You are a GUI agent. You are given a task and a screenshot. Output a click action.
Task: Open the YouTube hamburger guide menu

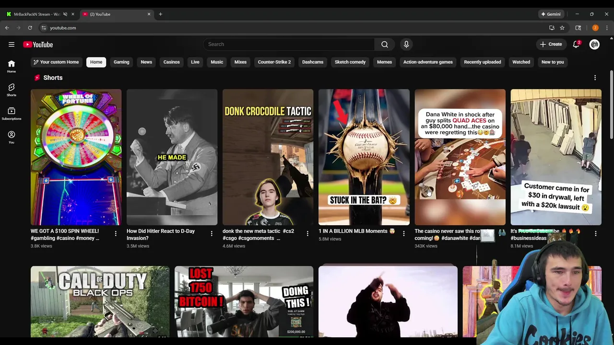(12, 45)
